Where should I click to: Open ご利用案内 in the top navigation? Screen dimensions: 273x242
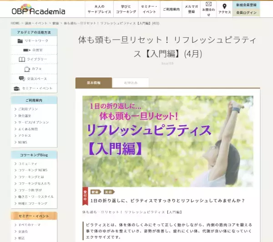(171, 9)
